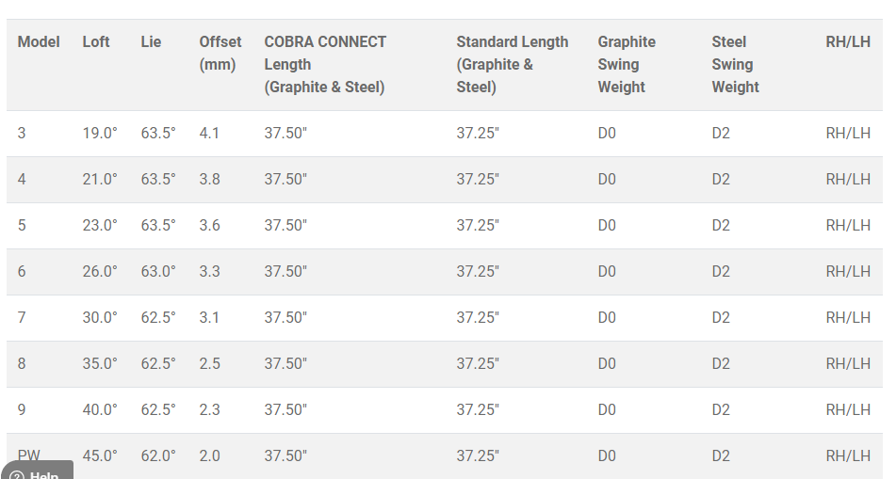Screen dimensions: 896x479
Task: Click the Steel Swing Weight header
Action: coord(735,64)
